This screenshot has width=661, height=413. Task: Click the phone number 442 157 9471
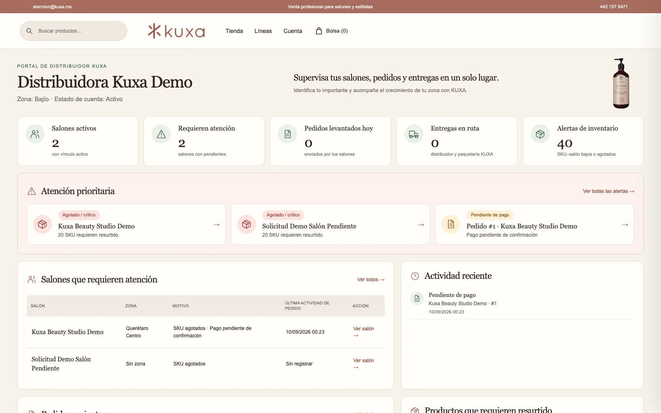(614, 7)
